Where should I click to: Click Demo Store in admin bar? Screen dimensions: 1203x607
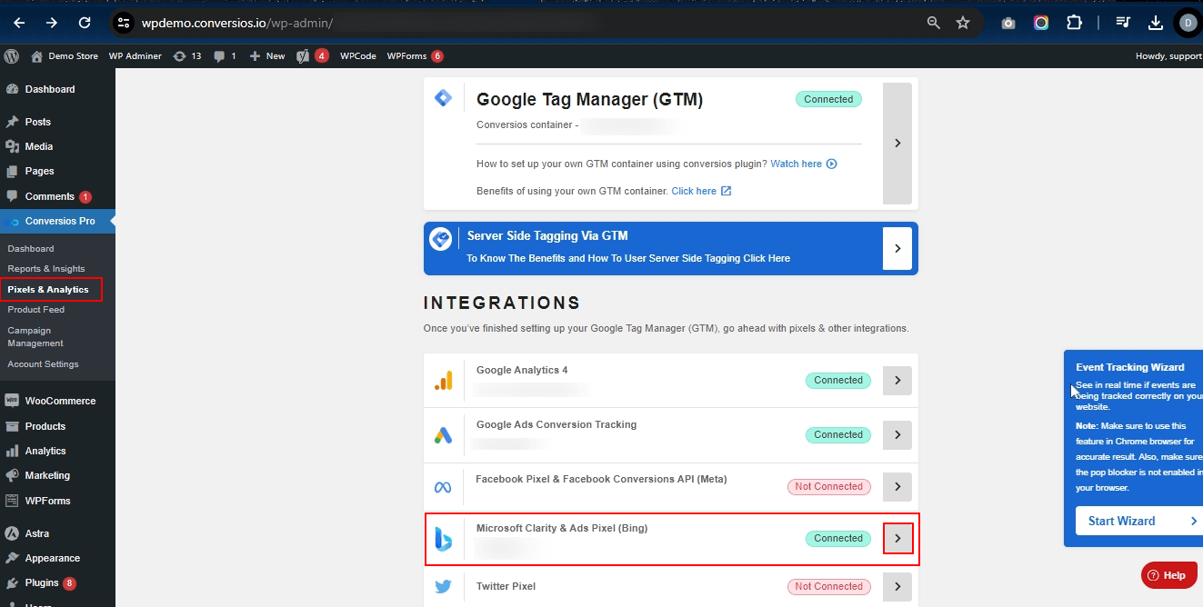pos(65,55)
